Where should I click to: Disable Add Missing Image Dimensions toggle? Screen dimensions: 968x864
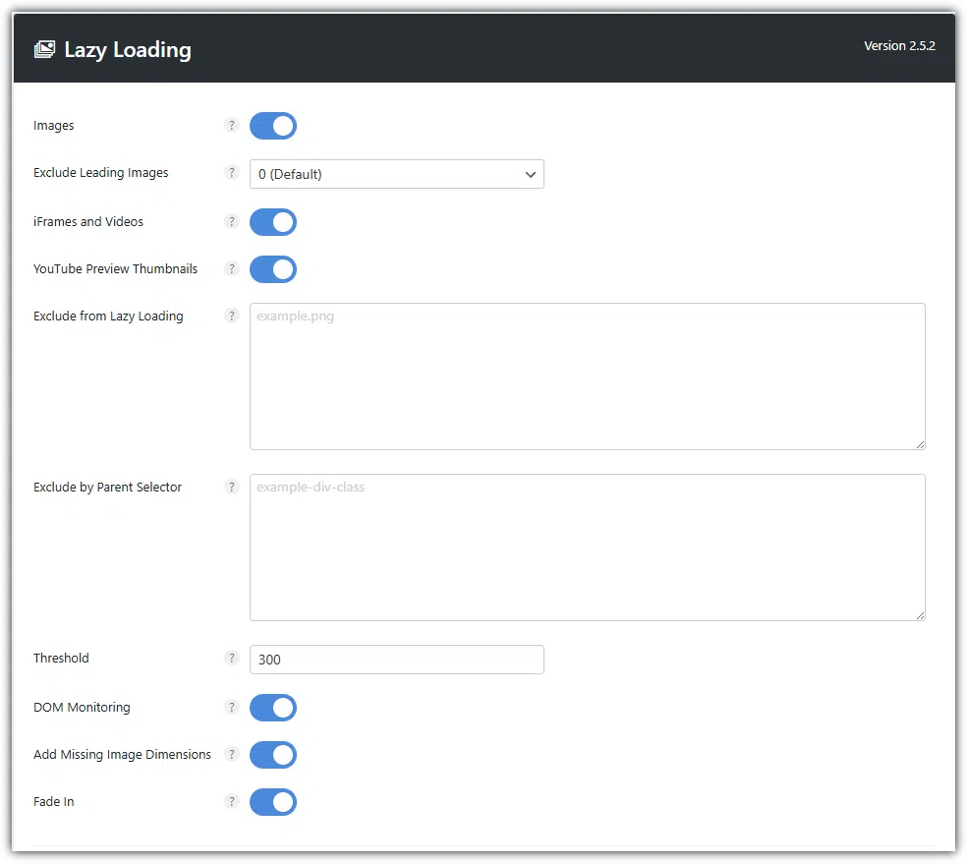coord(273,755)
